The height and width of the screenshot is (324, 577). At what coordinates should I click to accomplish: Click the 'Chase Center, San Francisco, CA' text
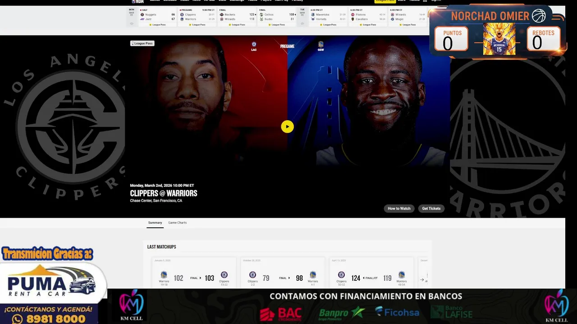tap(156, 201)
